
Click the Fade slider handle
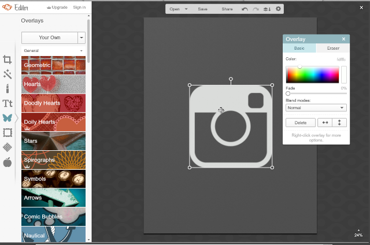[288, 94]
